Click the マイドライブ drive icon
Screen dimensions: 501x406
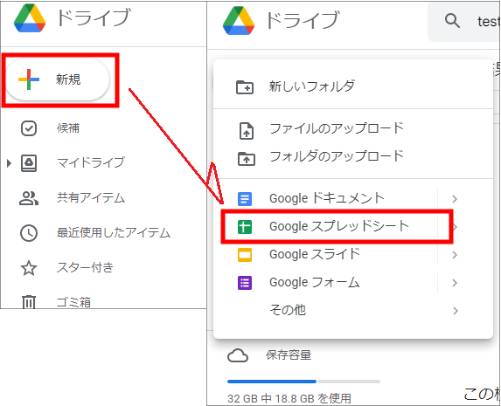pos(29,163)
